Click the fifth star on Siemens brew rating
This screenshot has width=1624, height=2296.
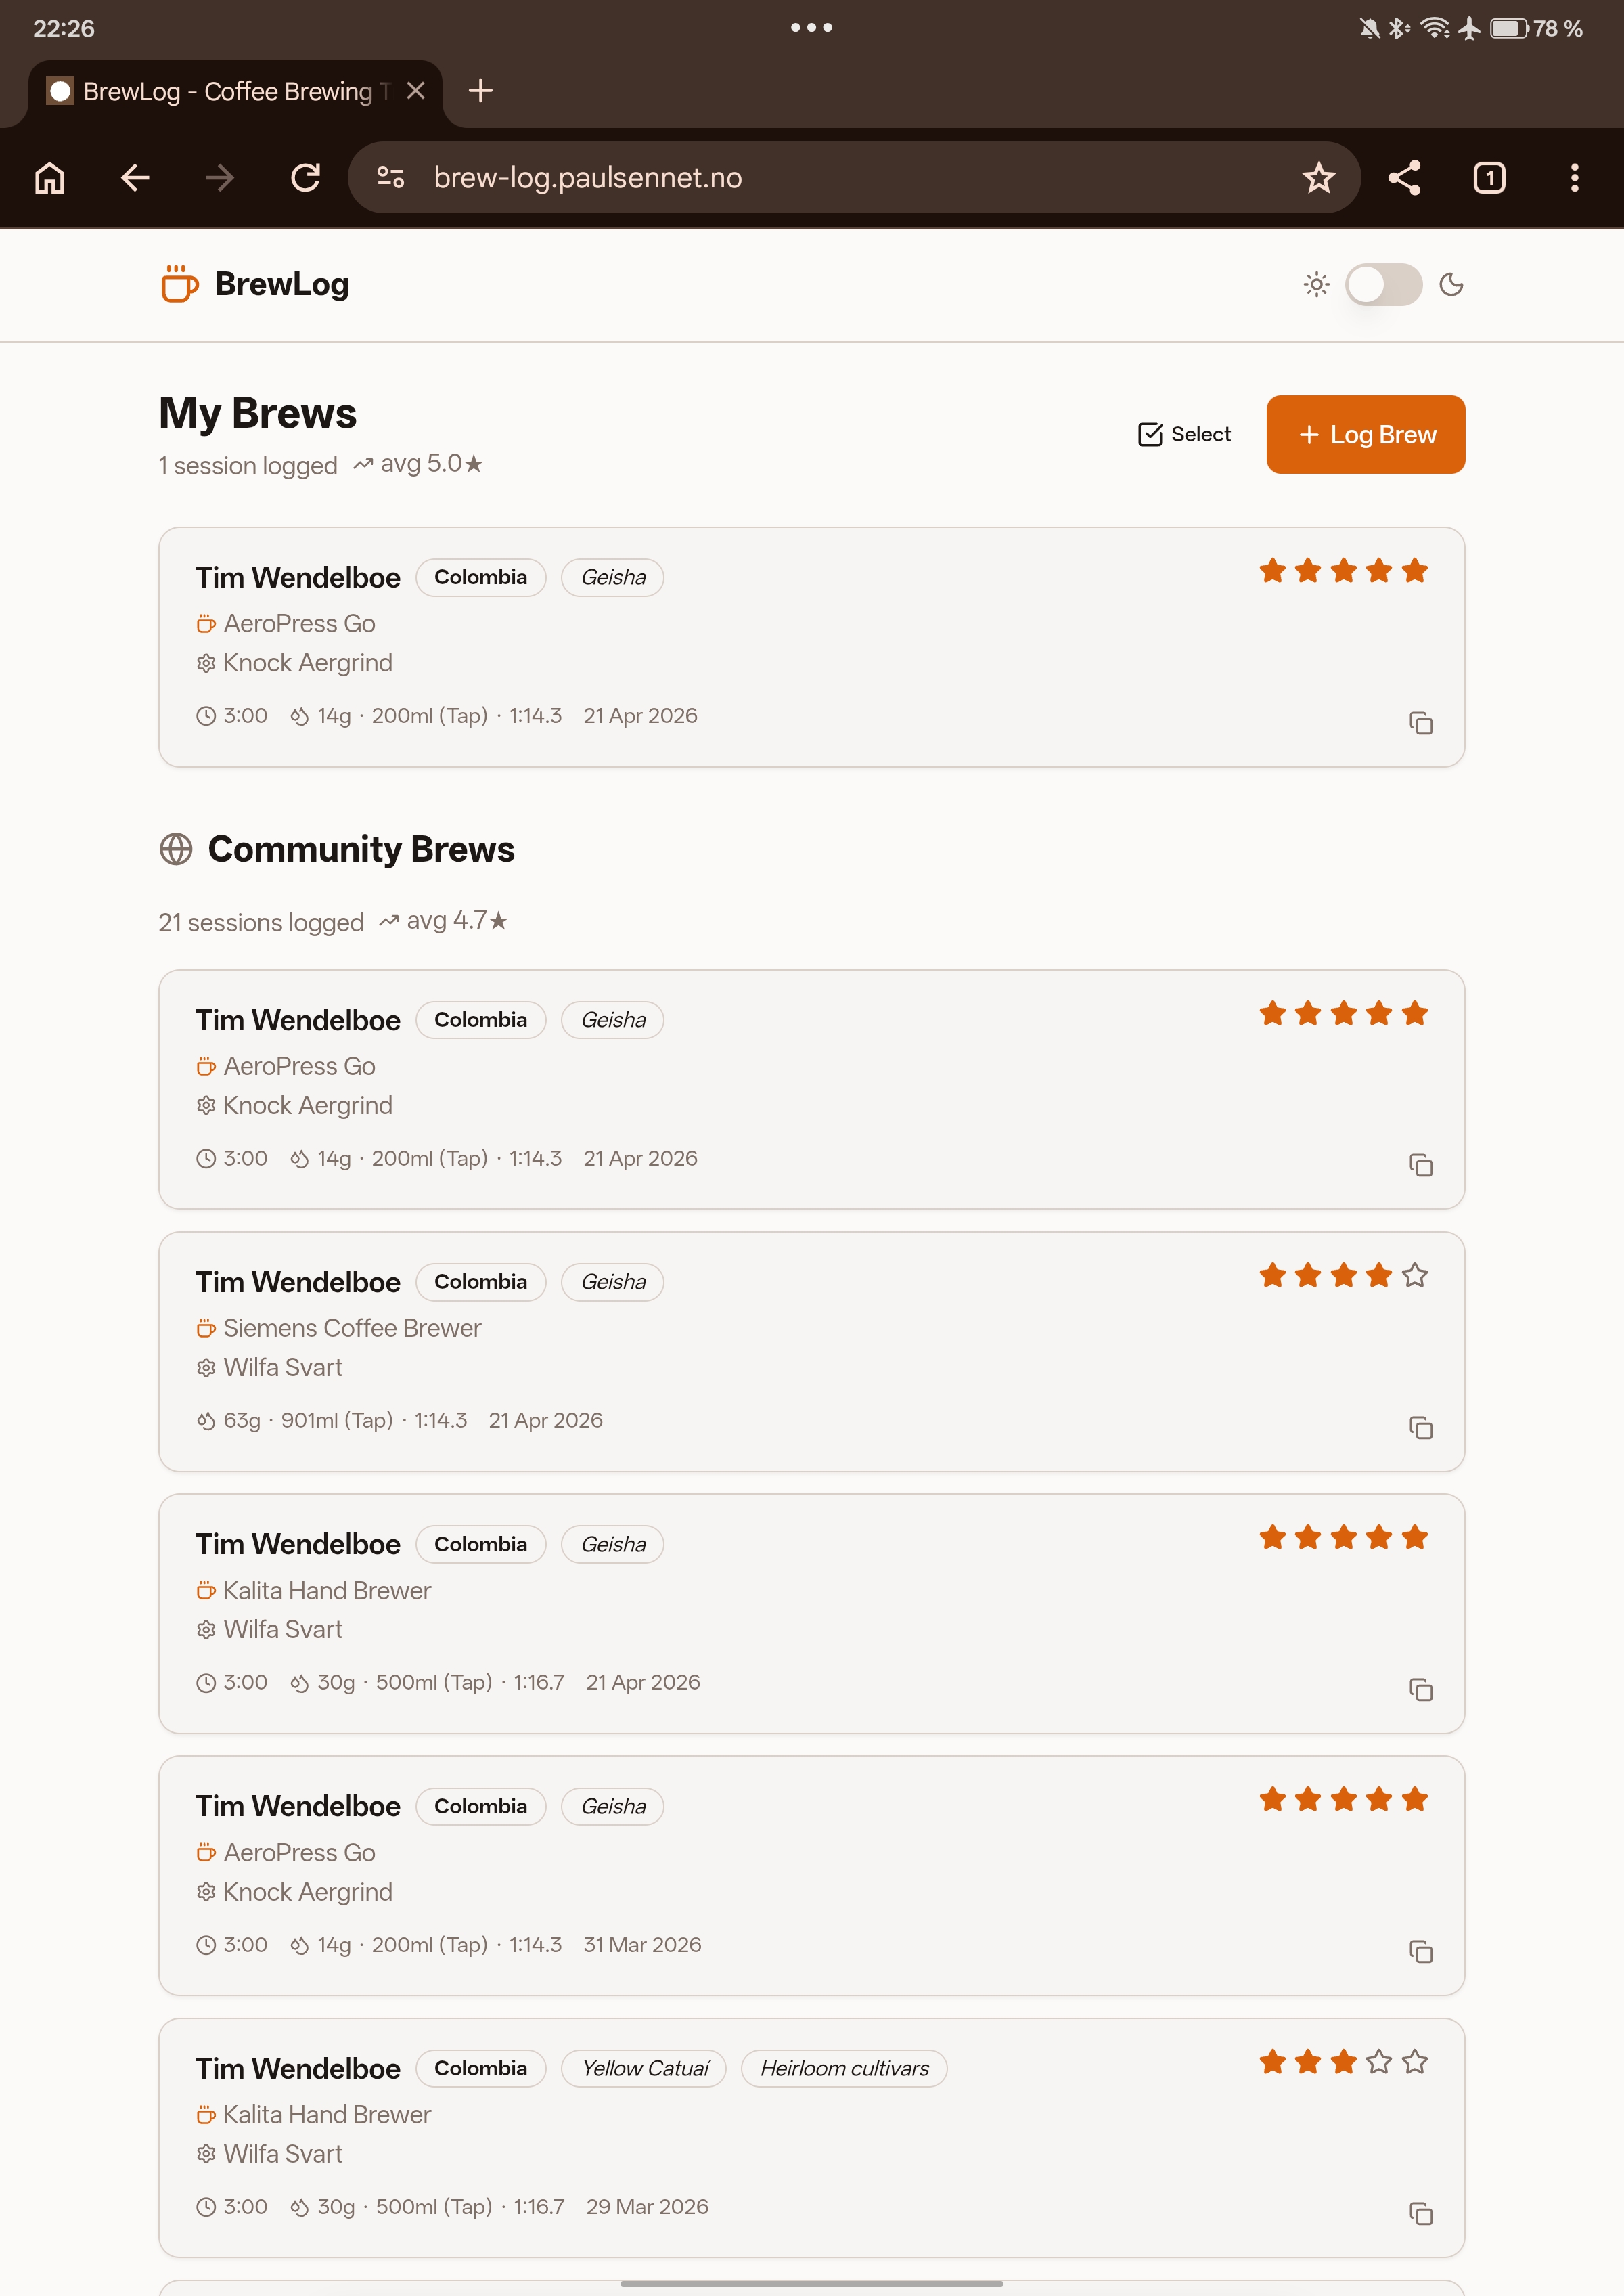coord(1414,1275)
